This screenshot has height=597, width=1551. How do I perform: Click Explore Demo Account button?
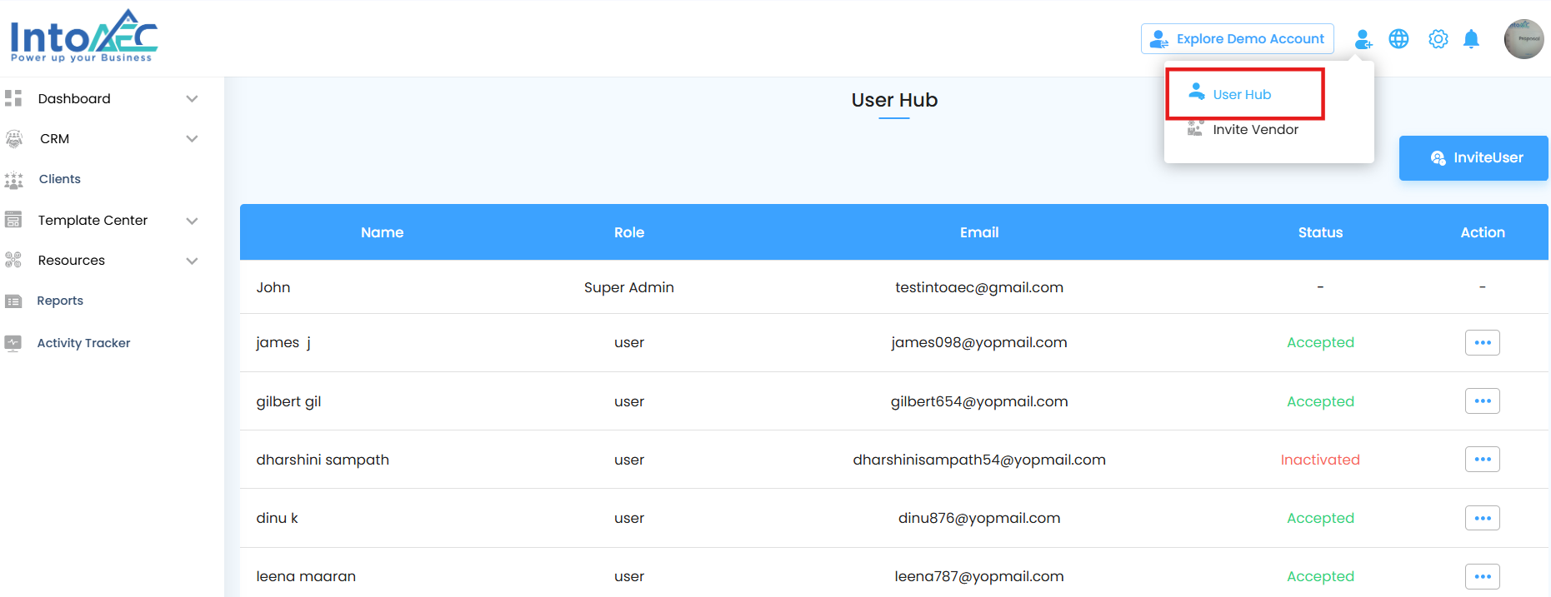(1237, 39)
